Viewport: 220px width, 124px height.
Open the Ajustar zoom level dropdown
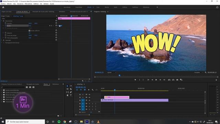click(112, 73)
